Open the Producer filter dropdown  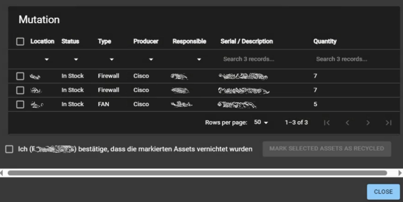pos(147,59)
